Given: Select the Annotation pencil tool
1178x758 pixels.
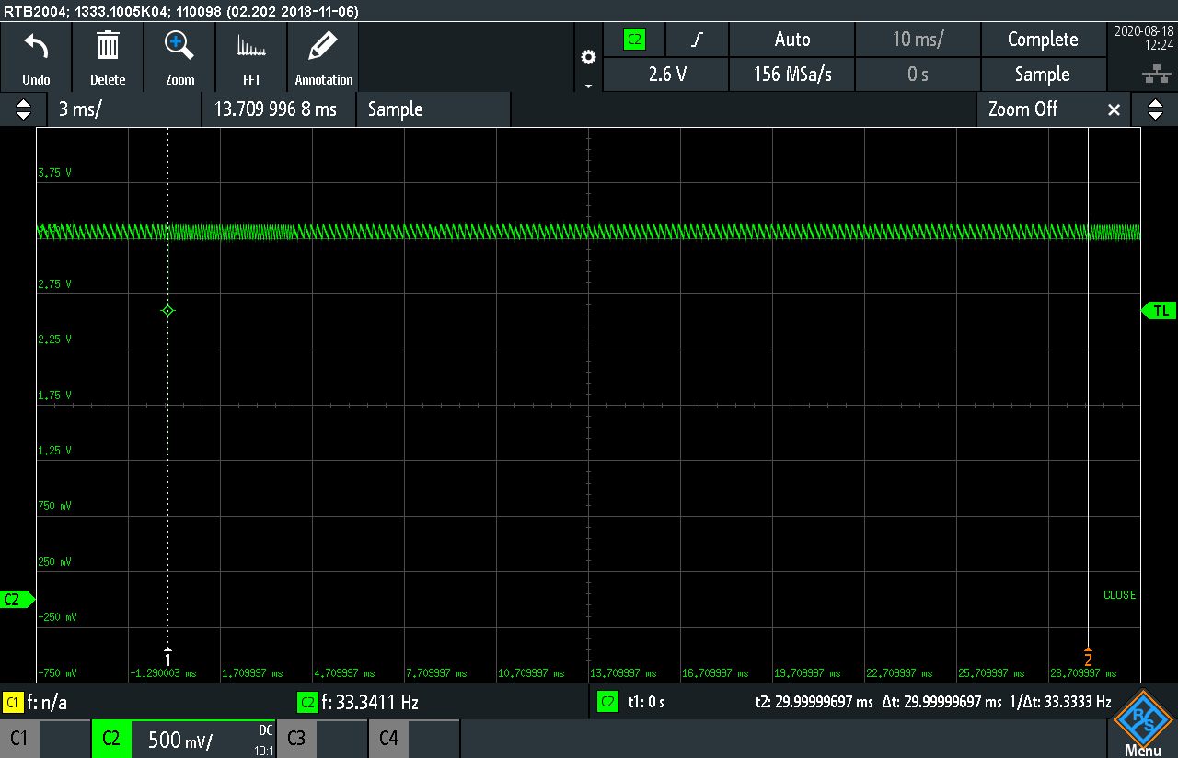Looking at the screenshot, I should (323, 57).
